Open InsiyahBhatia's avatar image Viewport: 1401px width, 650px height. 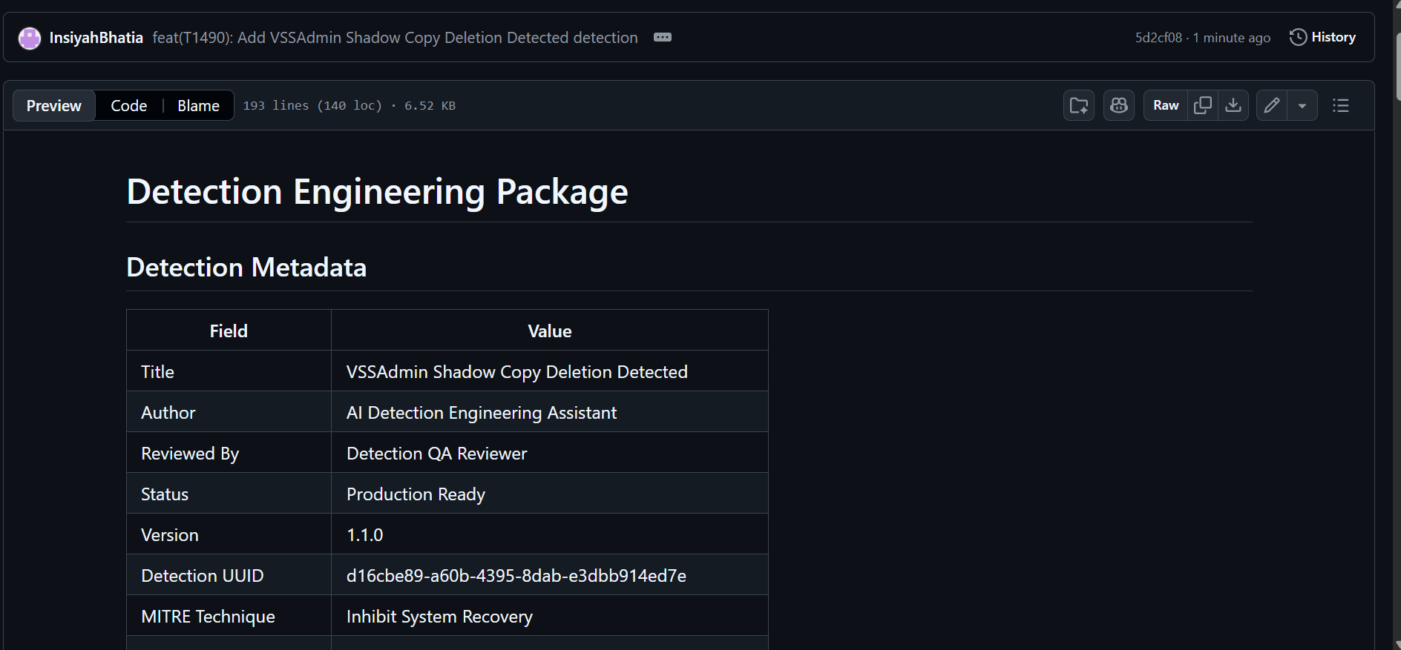pos(30,38)
